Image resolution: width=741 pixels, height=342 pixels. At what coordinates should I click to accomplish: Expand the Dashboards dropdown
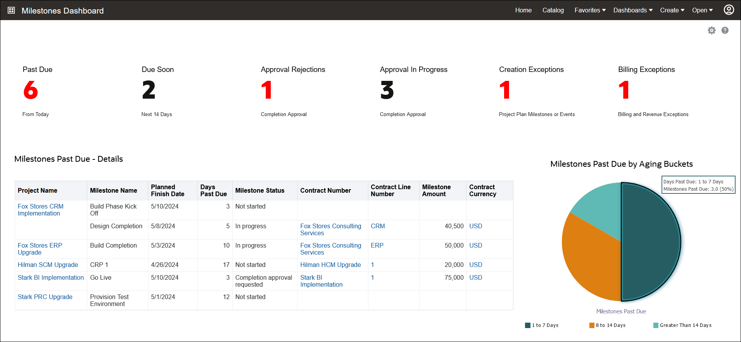point(633,10)
